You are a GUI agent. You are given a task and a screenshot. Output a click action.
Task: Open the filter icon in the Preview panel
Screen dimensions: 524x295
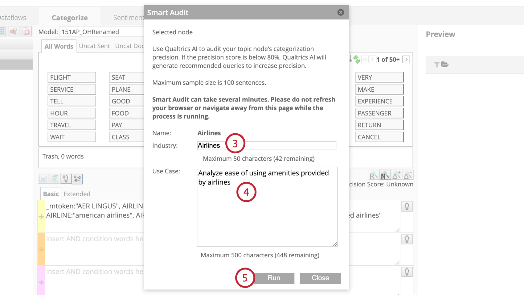point(436,64)
